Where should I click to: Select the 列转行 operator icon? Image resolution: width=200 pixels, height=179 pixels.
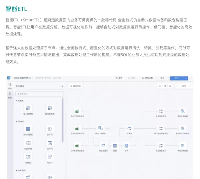point(50,157)
